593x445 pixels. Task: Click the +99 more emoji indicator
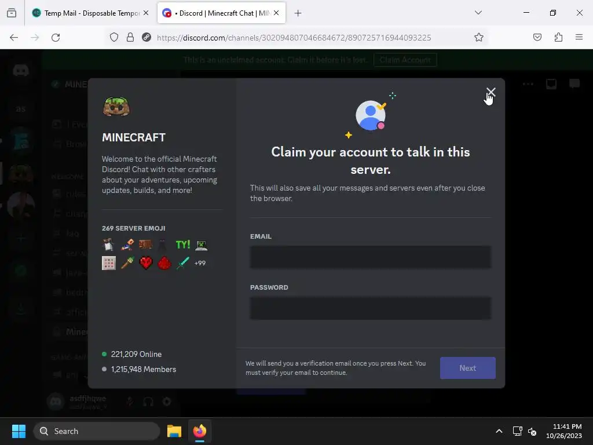(x=200, y=263)
